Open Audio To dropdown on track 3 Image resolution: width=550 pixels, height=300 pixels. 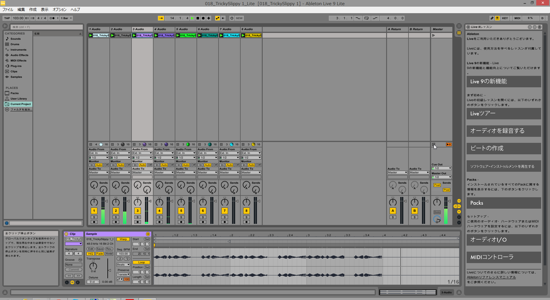[142, 173]
